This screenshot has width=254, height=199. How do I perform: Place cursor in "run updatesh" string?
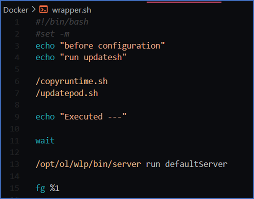[x=93, y=57]
